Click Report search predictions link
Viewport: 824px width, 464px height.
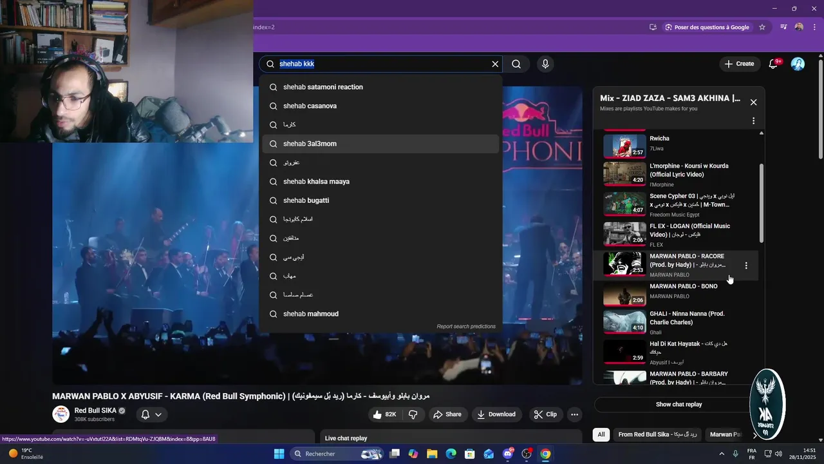click(x=466, y=327)
